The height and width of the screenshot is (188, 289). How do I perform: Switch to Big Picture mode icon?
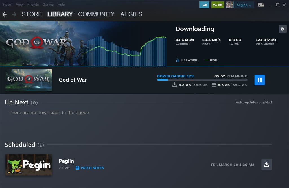pyautogui.click(x=261, y=5)
